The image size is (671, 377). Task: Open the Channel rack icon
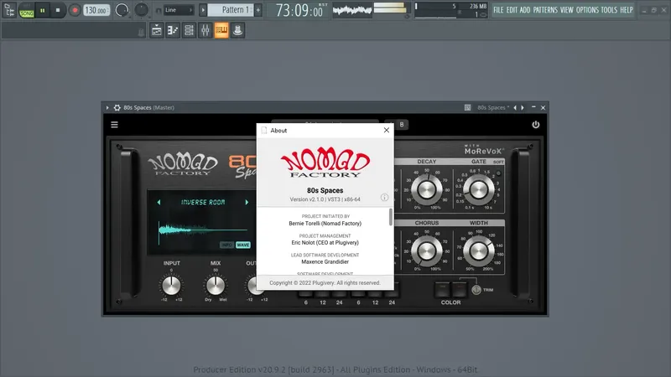(x=189, y=30)
